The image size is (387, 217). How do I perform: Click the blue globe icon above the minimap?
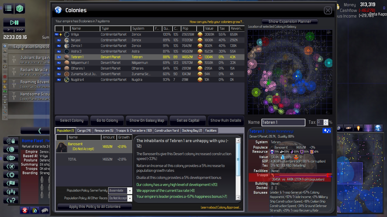378,128
